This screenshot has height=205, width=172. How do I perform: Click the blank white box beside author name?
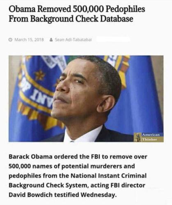pos(113,40)
